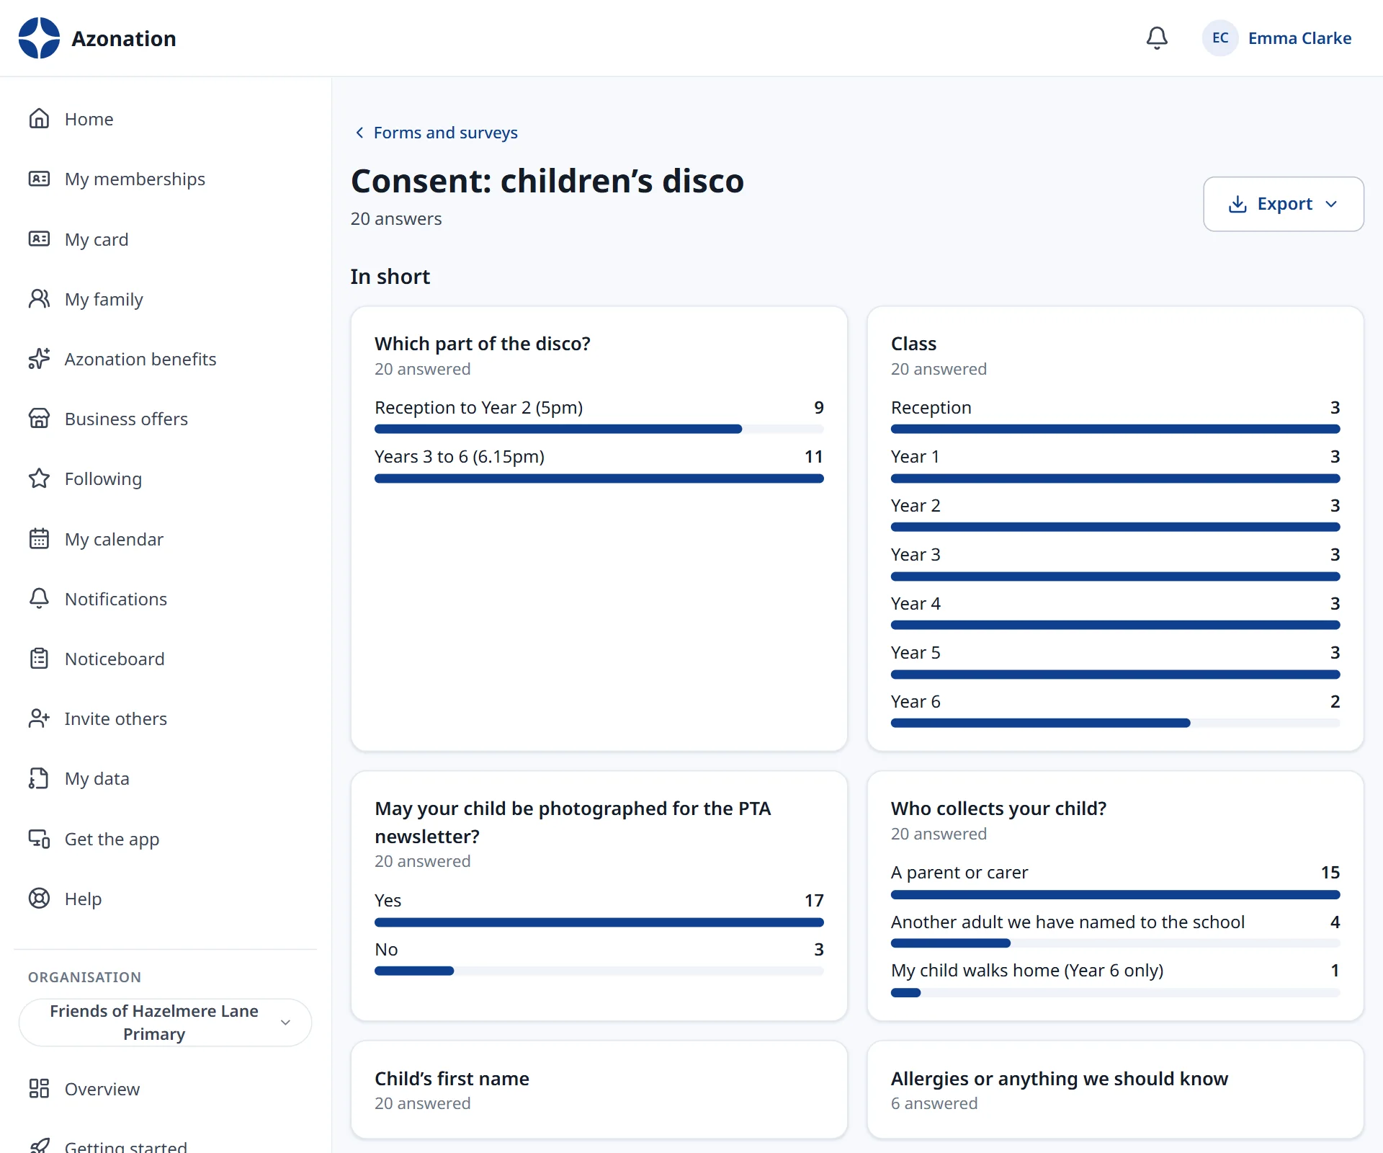Click the 'My child walks home (Year 6 only)' label

pos(1027,971)
